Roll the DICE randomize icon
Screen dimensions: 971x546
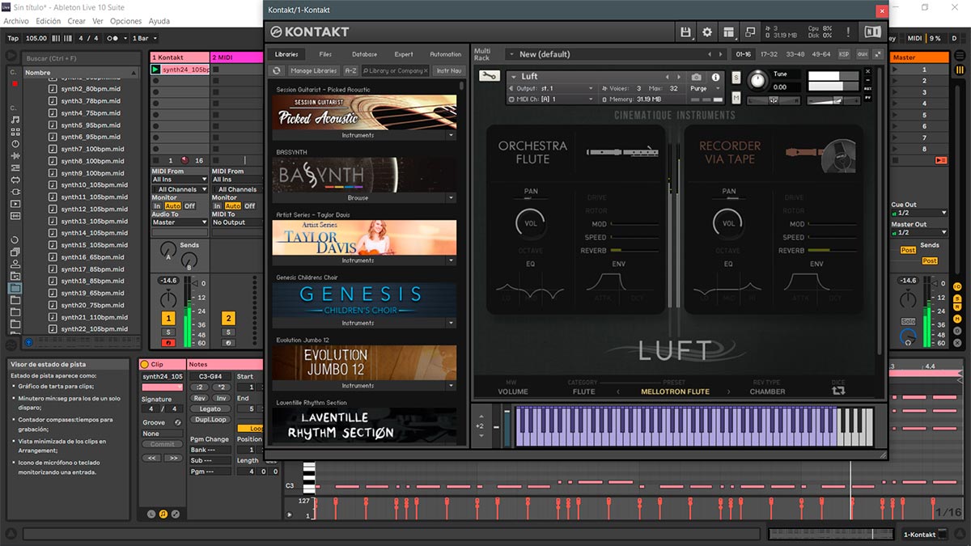[x=838, y=390]
